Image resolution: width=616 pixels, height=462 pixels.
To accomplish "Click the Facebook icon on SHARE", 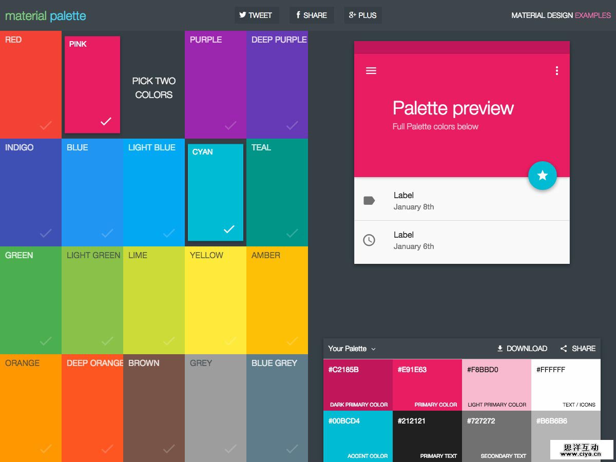I will 299,15.
